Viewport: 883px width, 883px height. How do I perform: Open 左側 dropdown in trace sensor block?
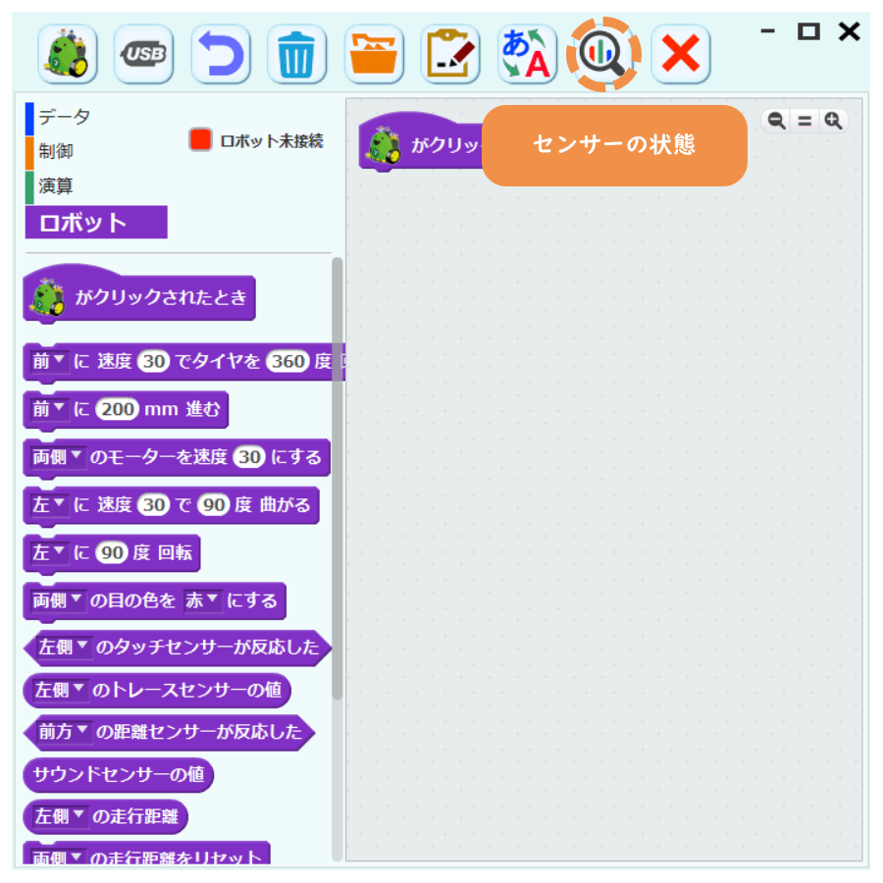60,690
